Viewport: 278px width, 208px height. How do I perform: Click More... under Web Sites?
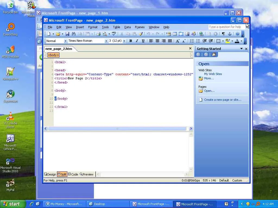209,78
